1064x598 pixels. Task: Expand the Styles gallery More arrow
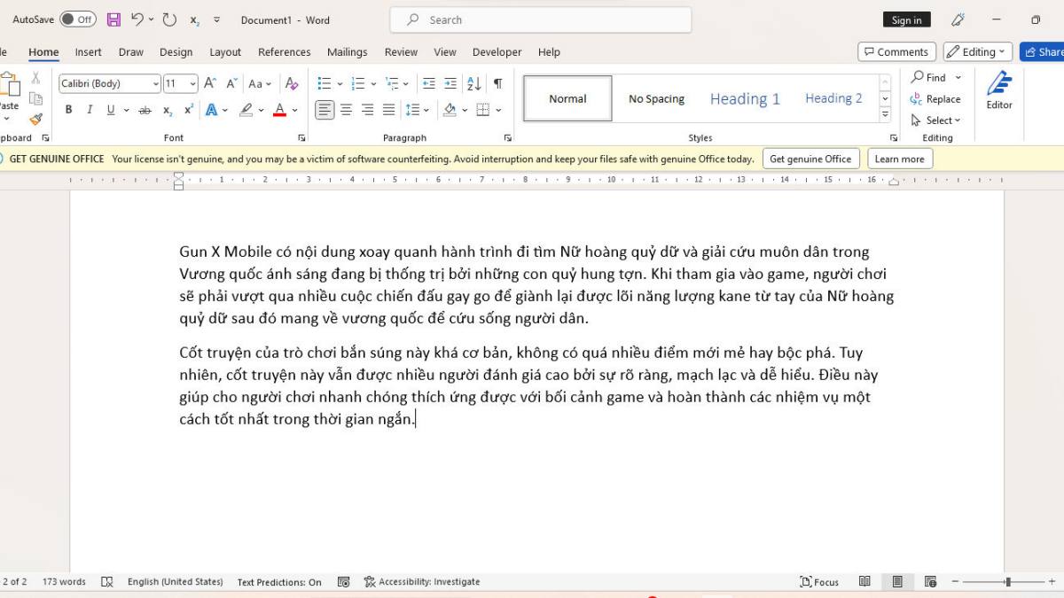[885, 115]
